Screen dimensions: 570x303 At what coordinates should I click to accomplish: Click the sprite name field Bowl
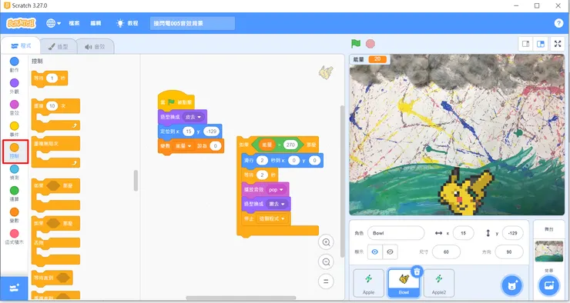point(396,233)
